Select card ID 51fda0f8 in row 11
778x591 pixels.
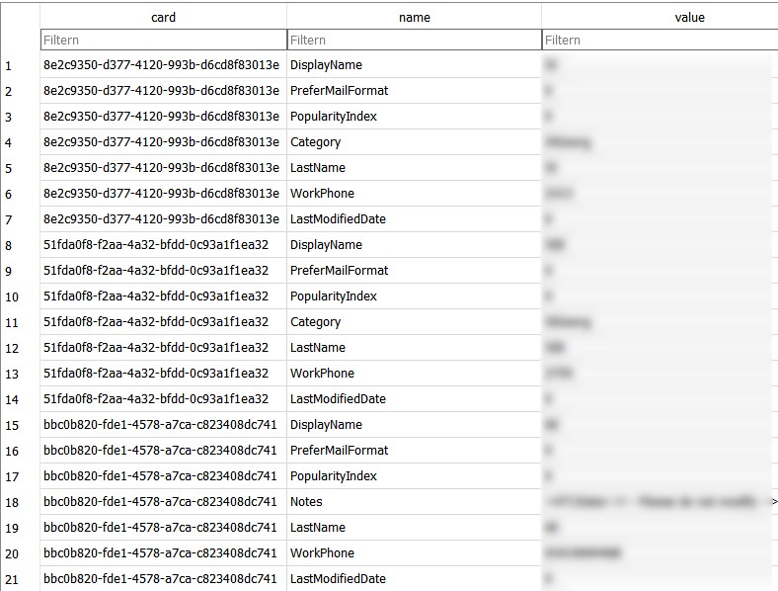coord(163,322)
